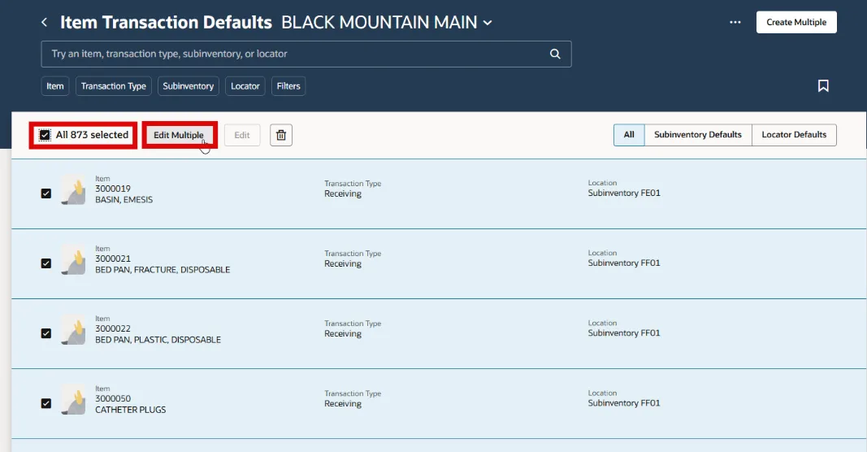The width and height of the screenshot is (867, 452).
Task: Click the Edit Multiple button
Action: pos(179,135)
